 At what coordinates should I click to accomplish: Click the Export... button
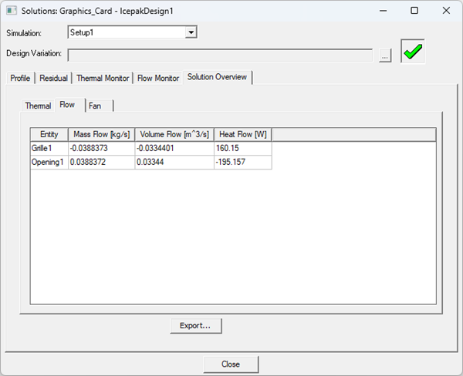click(196, 326)
